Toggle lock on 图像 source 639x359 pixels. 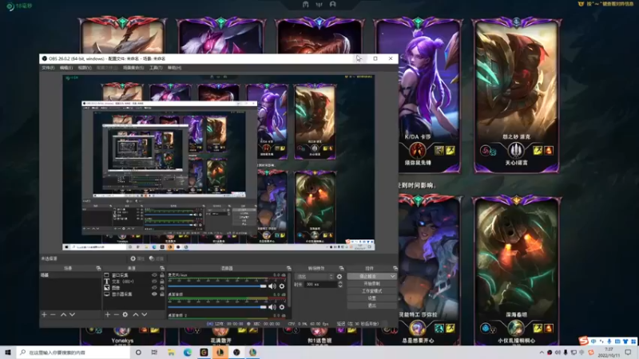[x=162, y=287]
